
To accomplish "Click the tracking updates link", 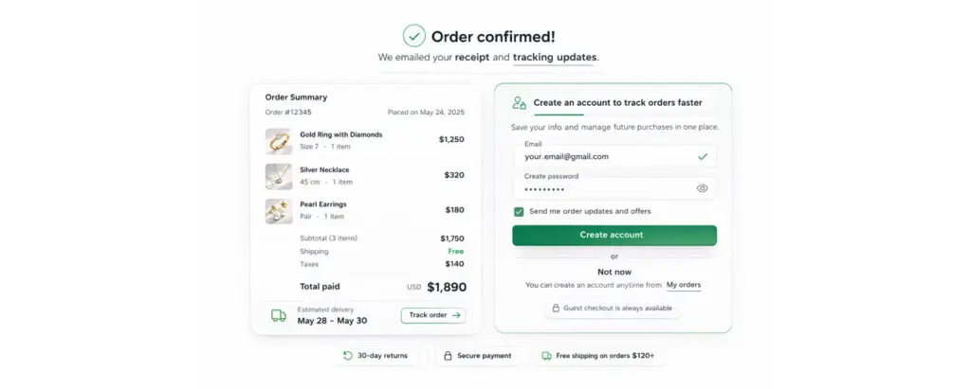I will pos(555,58).
